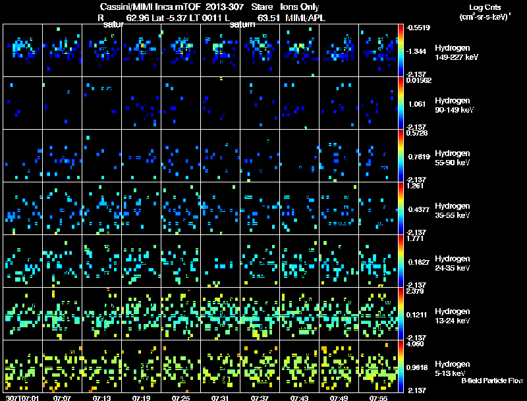The height and width of the screenshot is (401, 527).
Task: Select the 5-13 keV image in the 07:07 column
Action: click(x=62, y=366)
